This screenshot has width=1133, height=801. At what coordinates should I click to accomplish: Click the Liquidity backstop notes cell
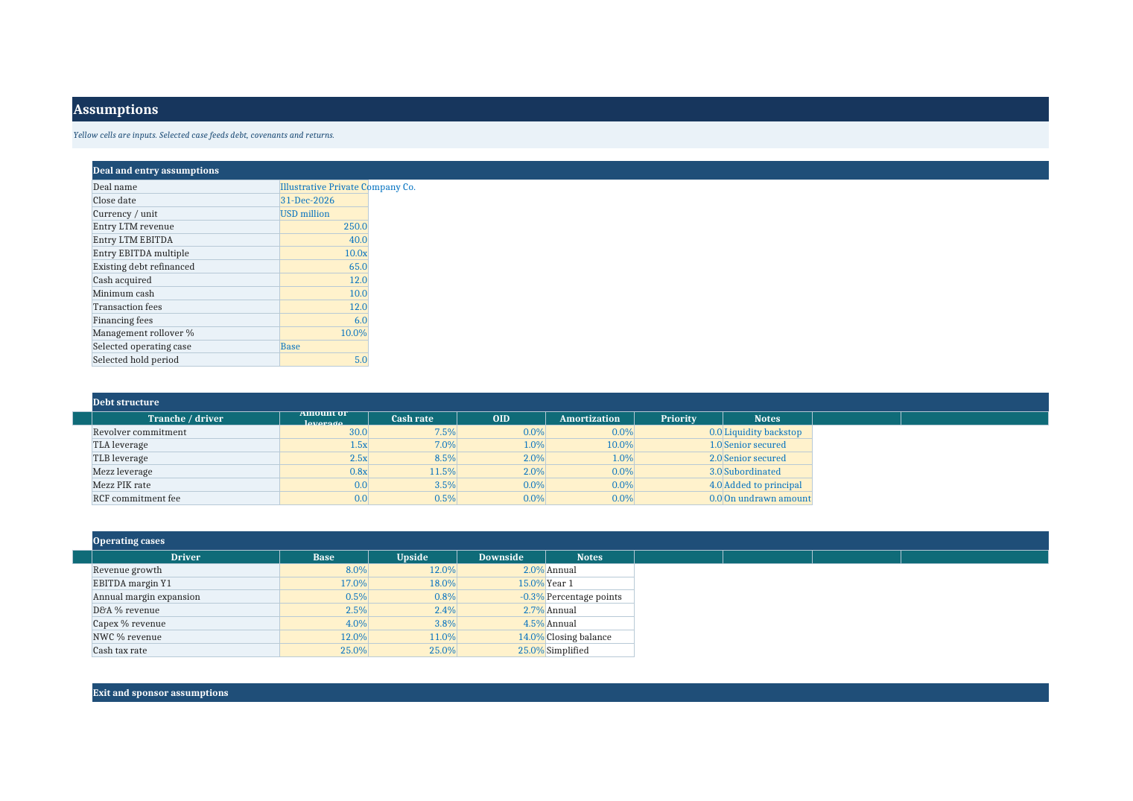click(767, 432)
